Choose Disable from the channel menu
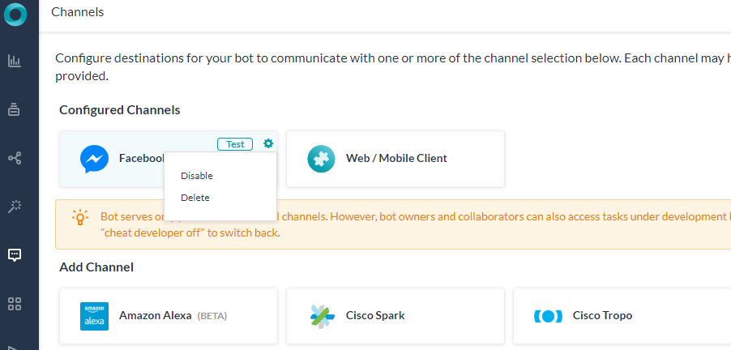The width and height of the screenshot is (731, 350). coord(197,175)
